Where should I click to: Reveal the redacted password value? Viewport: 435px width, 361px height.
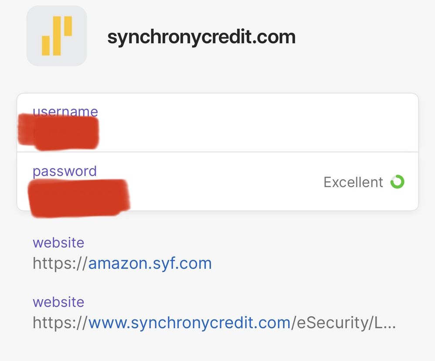pos(78,197)
